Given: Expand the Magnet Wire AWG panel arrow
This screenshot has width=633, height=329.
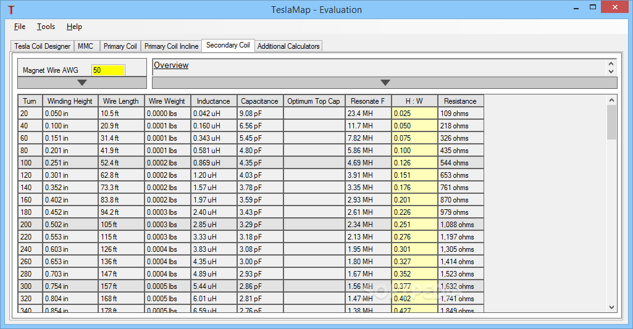Looking at the screenshot, I should coord(82,83).
